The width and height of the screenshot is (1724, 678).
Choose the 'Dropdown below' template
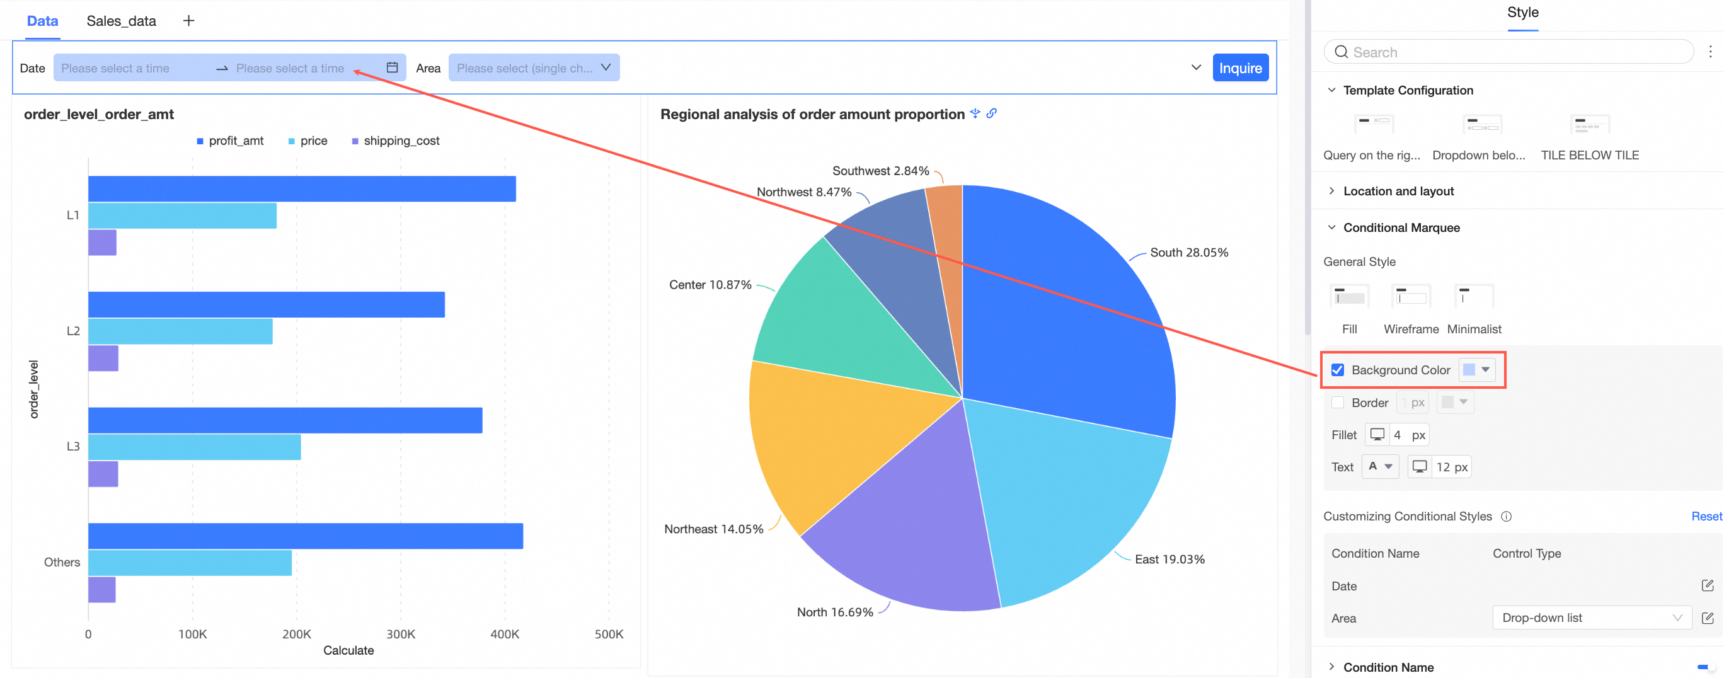pos(1480,137)
